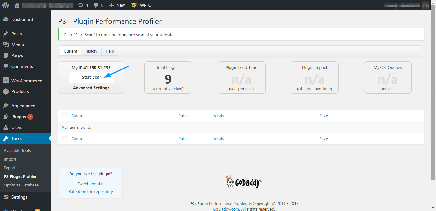Image resolution: width=436 pixels, height=211 pixels.
Task: Sort by Size in table header
Action: point(324,116)
